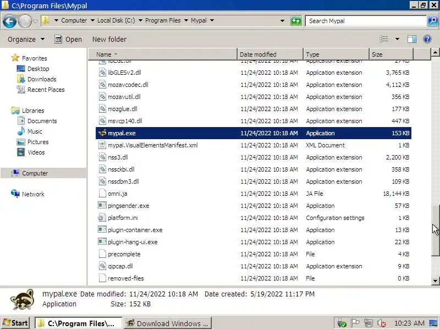Click the Back navigation arrow button

[x=9, y=21]
